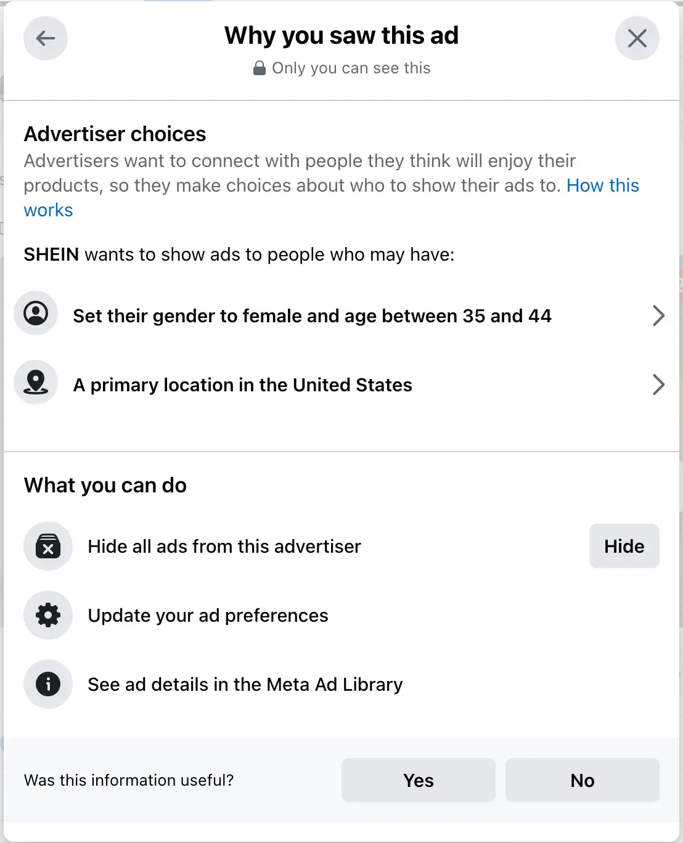Click the gear icon for ad preferences

tap(48, 615)
